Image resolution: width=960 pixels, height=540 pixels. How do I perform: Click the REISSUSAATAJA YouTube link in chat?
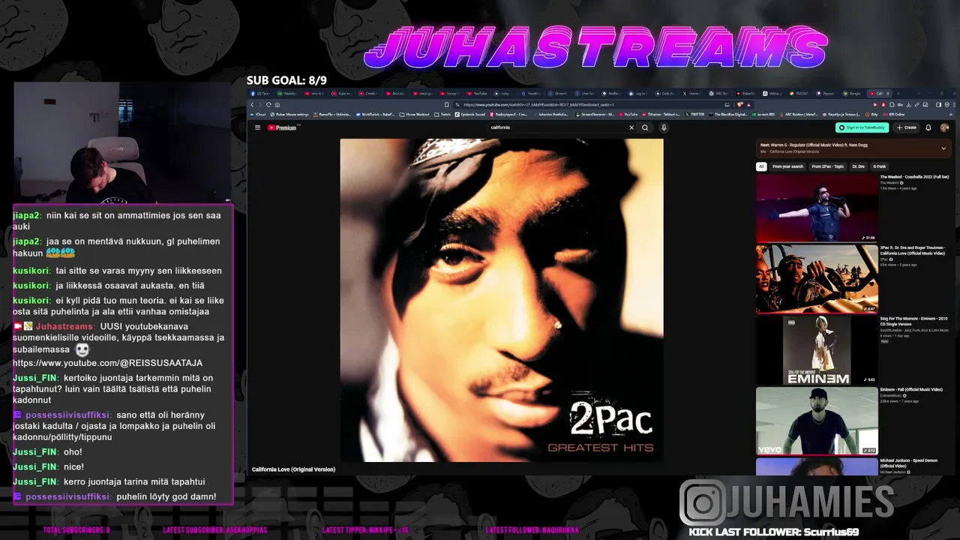click(x=107, y=363)
